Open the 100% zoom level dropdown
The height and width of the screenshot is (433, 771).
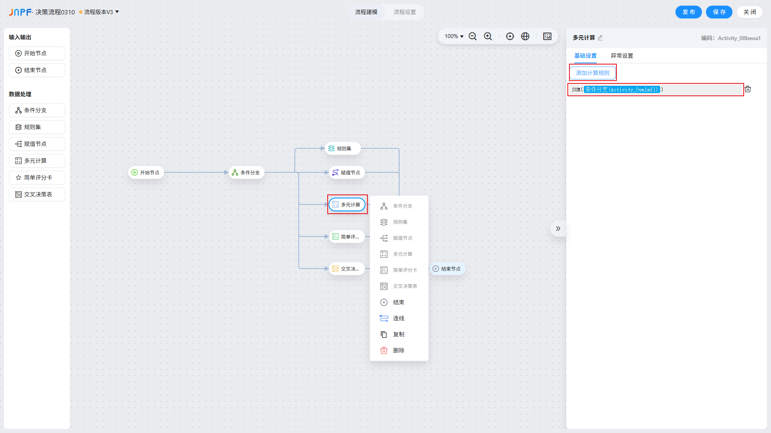tap(454, 36)
